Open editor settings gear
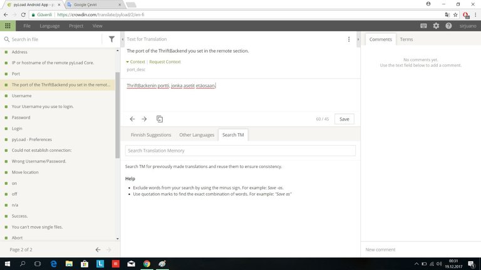481x270 pixels. (x=436, y=26)
